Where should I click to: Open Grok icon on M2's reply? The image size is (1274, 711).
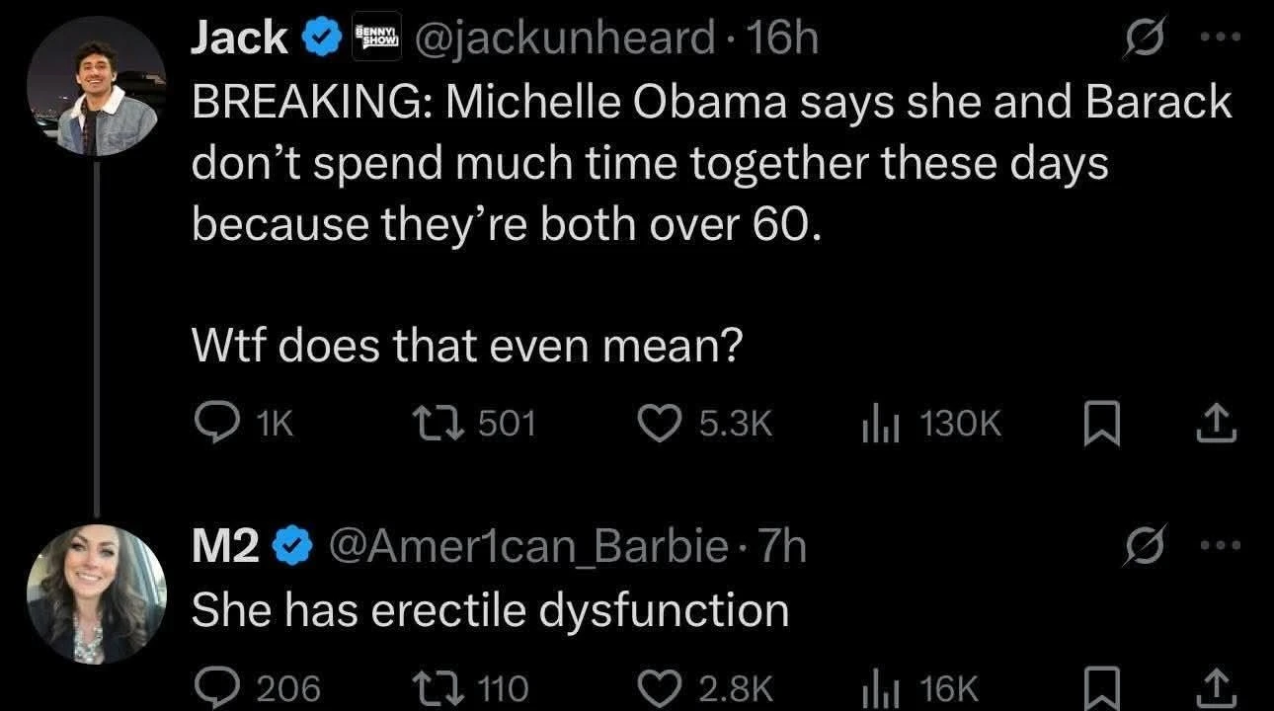pos(1143,545)
